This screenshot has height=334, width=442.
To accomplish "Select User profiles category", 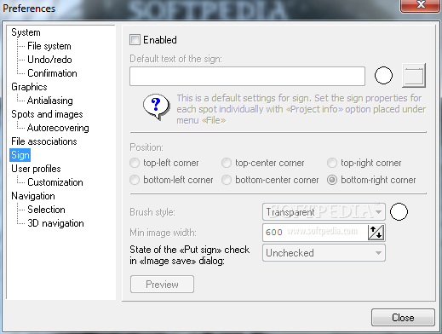I will (x=36, y=169).
